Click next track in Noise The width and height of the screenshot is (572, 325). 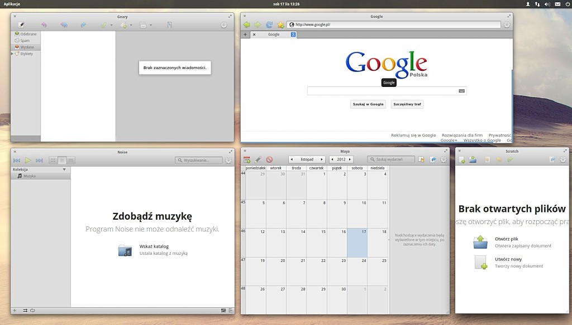click(40, 160)
